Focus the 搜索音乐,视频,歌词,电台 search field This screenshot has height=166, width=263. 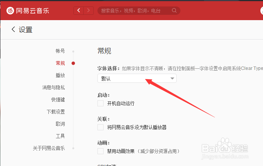(x=139, y=11)
